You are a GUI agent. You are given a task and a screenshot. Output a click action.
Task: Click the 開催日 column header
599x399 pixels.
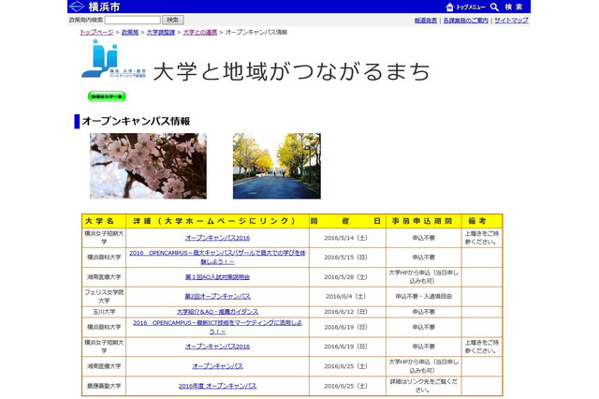[x=347, y=221]
